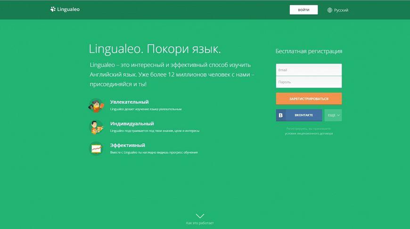This screenshot has width=410, height=229.
Task: Click the Эффективный chart icon
Action: pyautogui.click(x=96, y=148)
